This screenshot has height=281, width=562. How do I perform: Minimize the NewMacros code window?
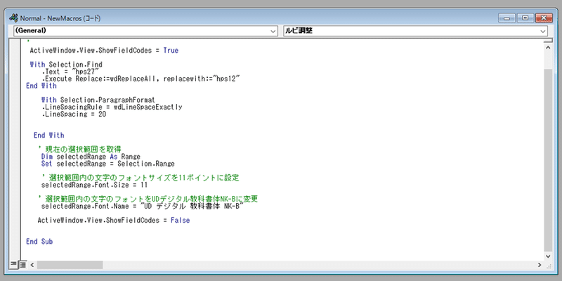pos(507,18)
